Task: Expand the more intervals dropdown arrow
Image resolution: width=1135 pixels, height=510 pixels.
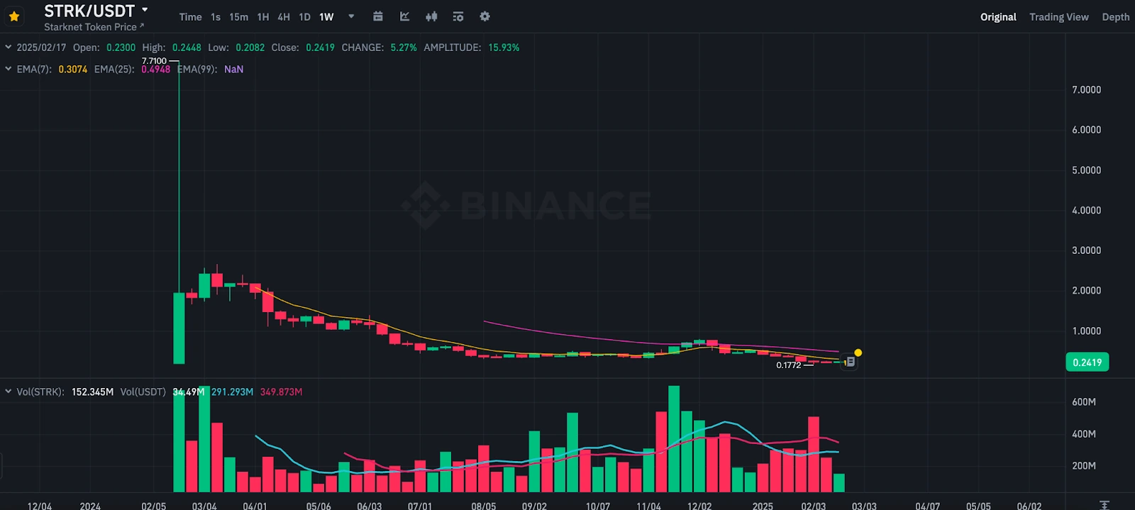Action: [x=351, y=16]
